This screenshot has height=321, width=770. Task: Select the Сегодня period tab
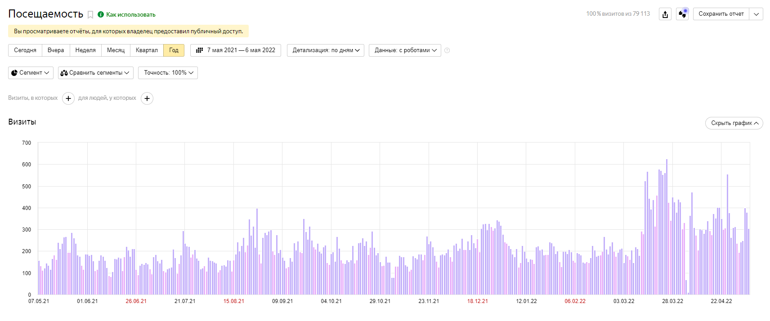(25, 50)
